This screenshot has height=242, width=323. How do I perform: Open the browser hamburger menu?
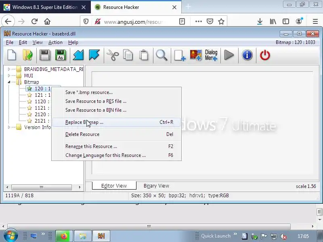point(315,21)
